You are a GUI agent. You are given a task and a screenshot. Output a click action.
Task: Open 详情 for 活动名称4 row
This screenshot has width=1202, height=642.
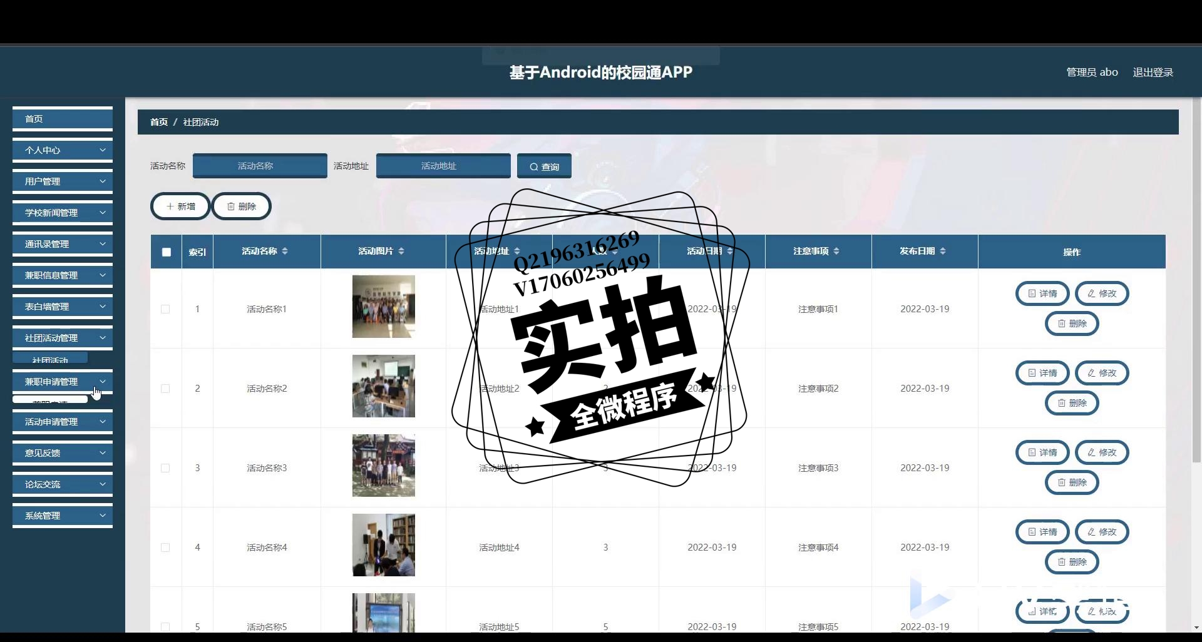[1042, 532]
